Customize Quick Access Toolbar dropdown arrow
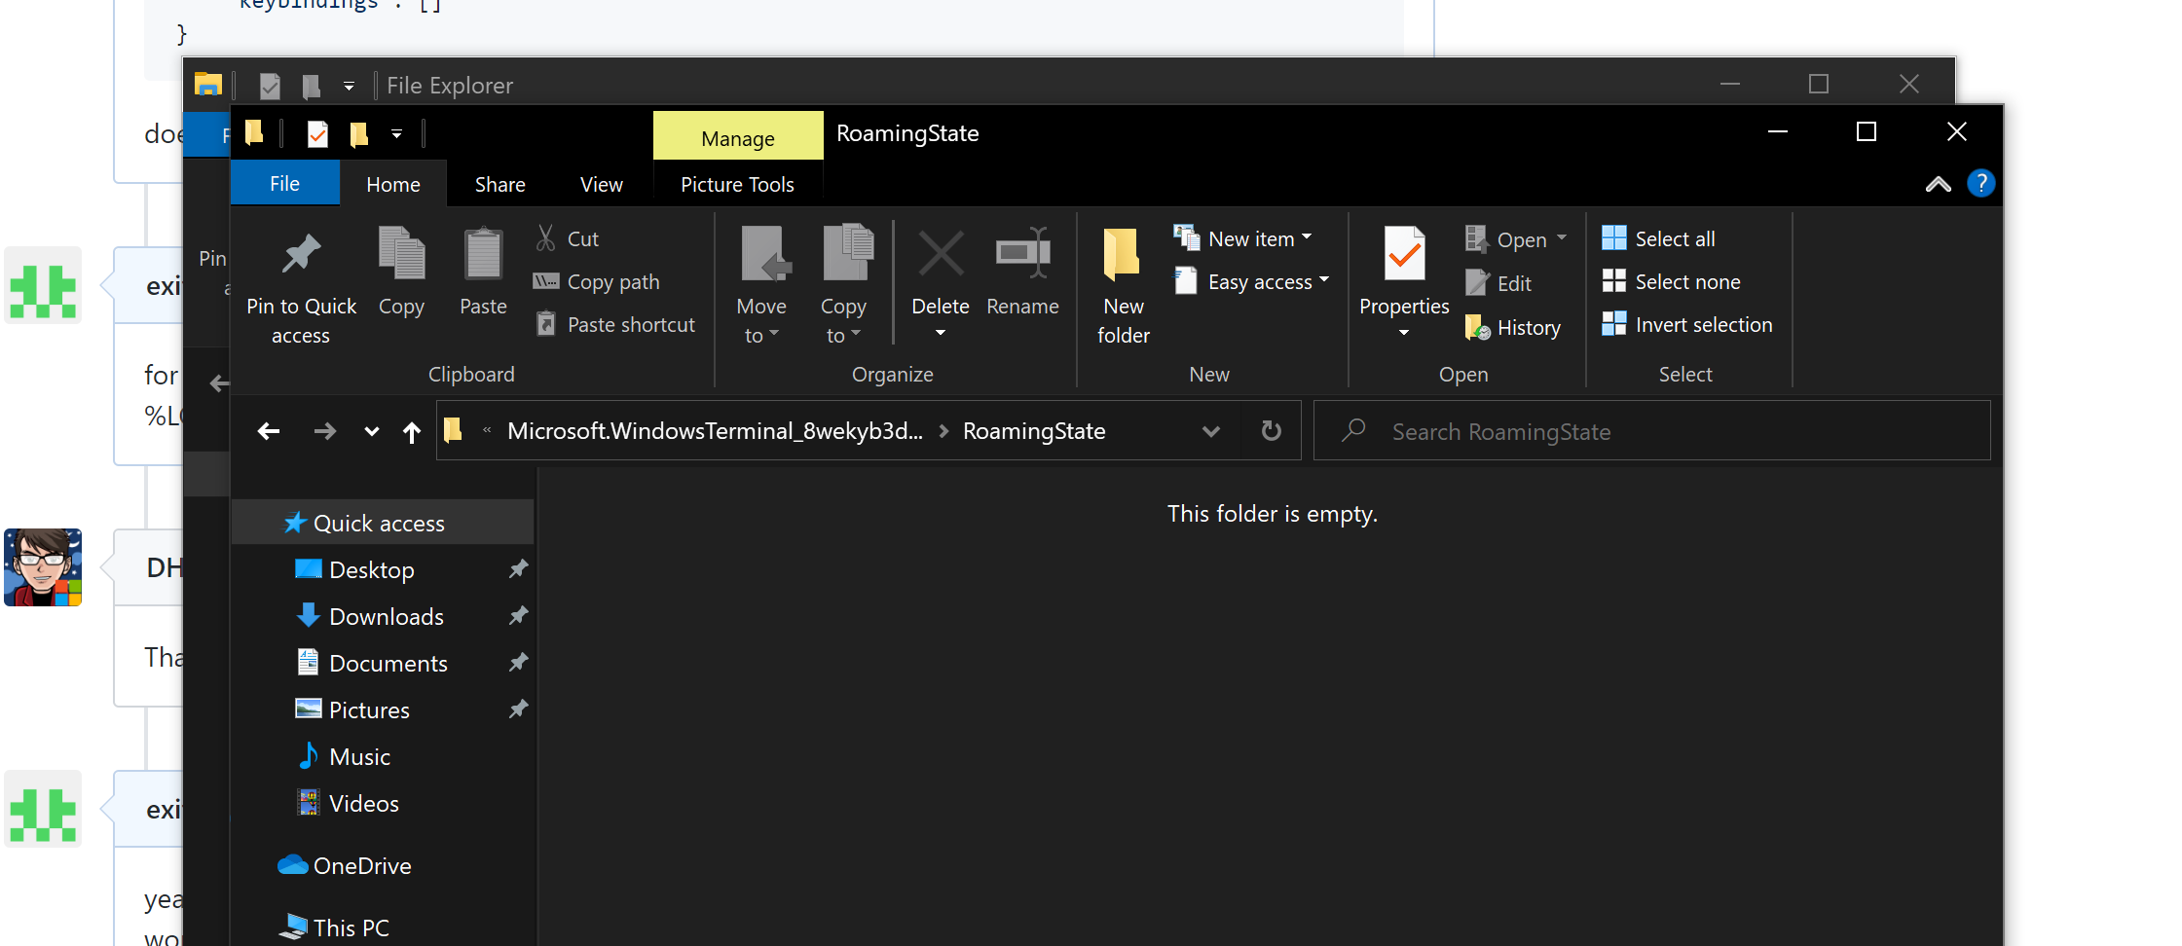2182x946 pixels. 396,134
